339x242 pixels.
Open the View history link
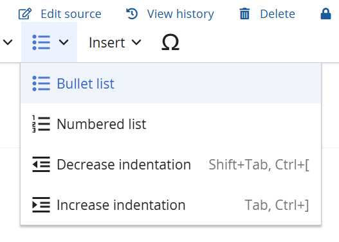coord(181,14)
